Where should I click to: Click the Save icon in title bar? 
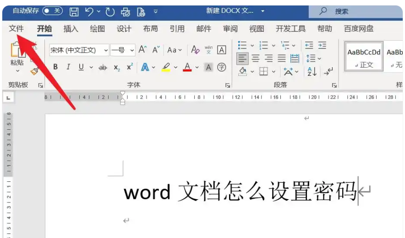pos(74,11)
